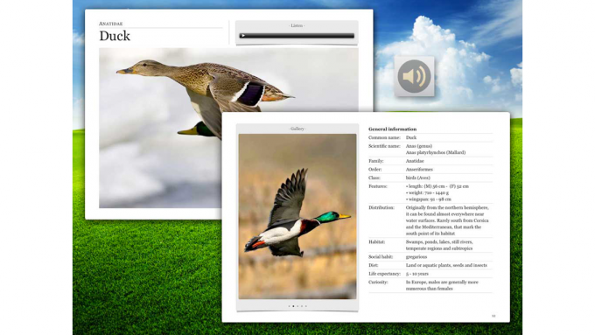Select the first gallery page dot
Screen dimensions: 595x335
click(x=289, y=306)
